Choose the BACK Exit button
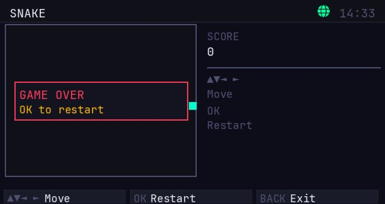 (317, 197)
